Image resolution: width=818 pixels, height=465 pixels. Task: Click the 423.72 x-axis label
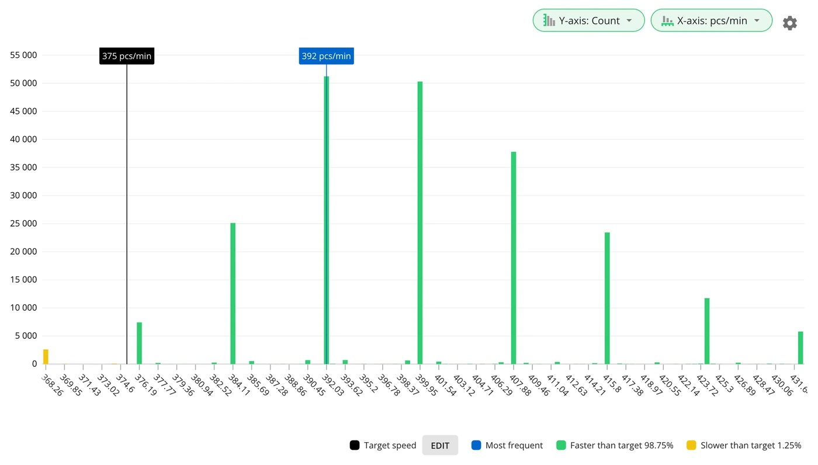[708, 385]
